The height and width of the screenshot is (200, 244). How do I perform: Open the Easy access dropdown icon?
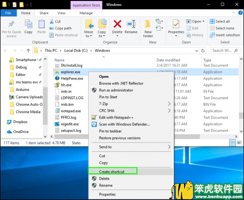(x=159, y=28)
